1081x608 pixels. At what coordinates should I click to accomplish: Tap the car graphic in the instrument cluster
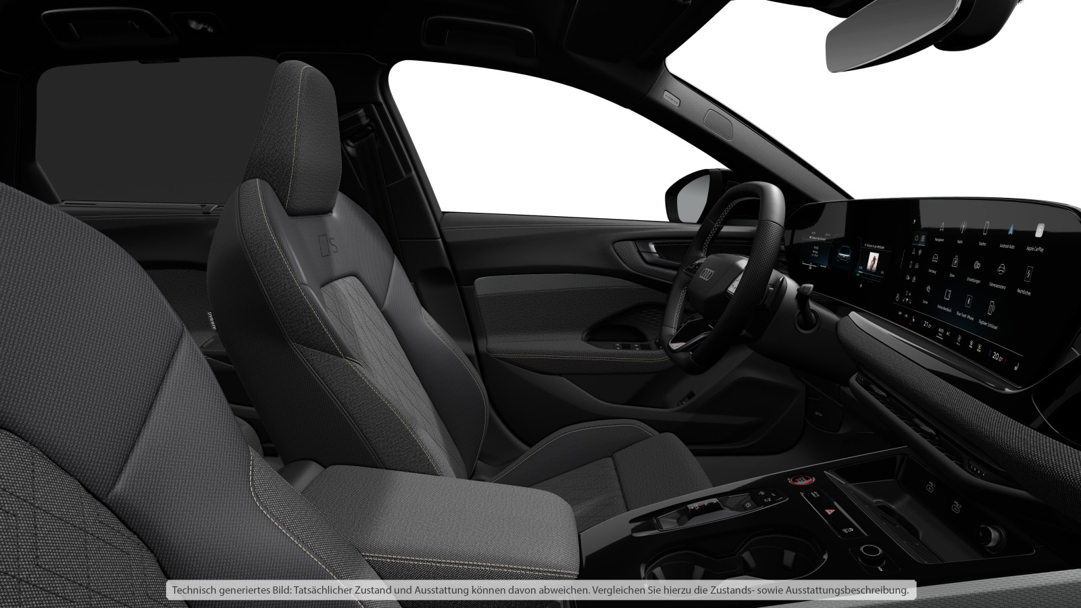pyautogui.click(x=844, y=255)
